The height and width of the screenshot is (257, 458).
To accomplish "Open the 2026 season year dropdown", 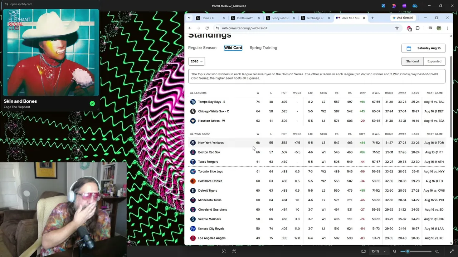I will point(196,61).
